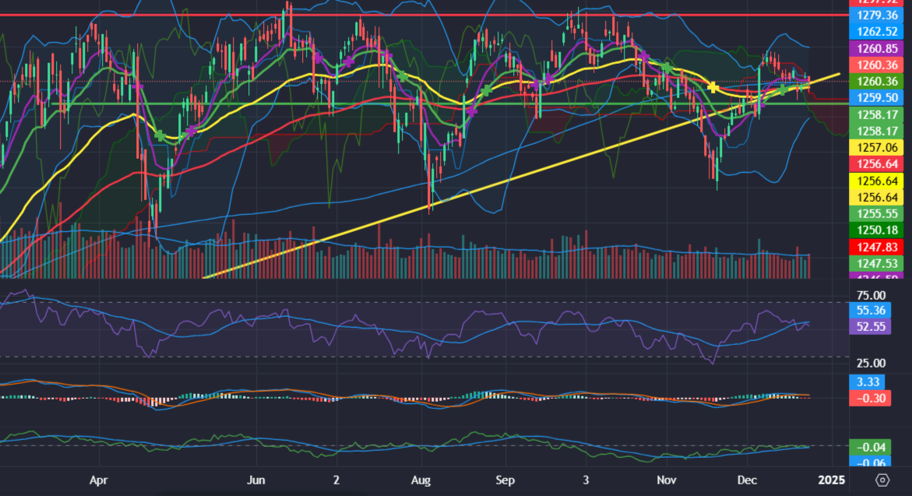Click the 75.00 RSI scale level
This screenshot has height=496, width=912.
870,295
